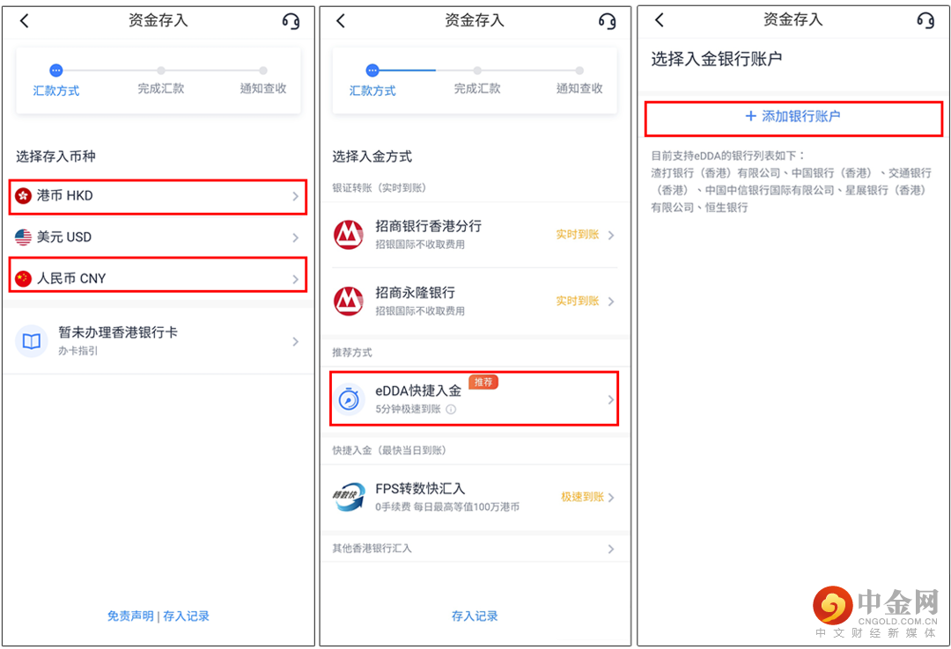Screen dimensions: 951x649
Task: Open 其他香港银行汇入 row
Action: 475,549
